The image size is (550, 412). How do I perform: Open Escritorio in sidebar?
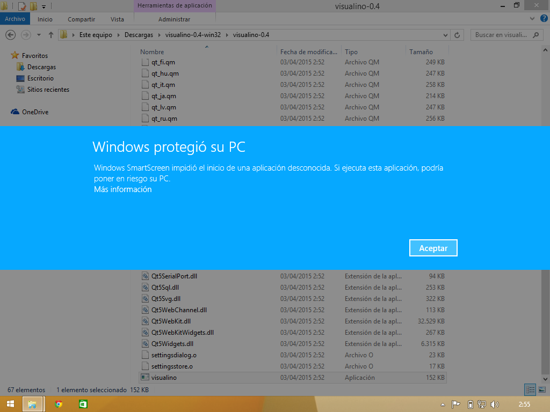coord(40,78)
